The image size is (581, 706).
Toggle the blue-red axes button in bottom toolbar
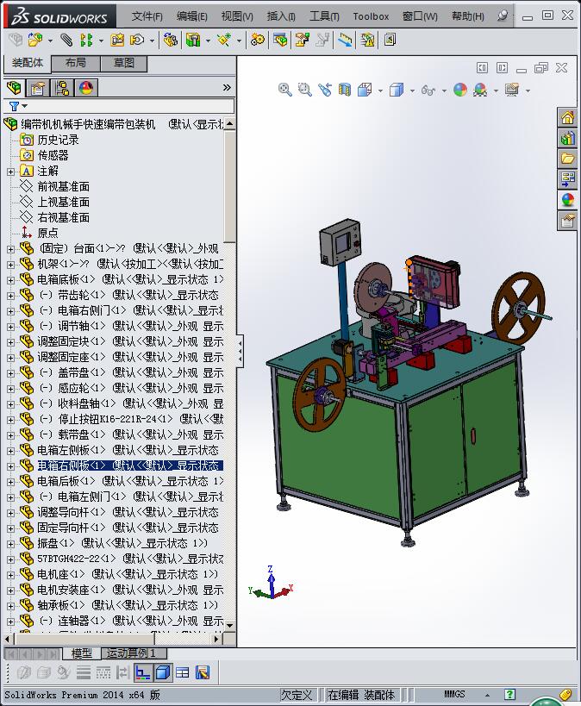pyautogui.click(x=143, y=672)
